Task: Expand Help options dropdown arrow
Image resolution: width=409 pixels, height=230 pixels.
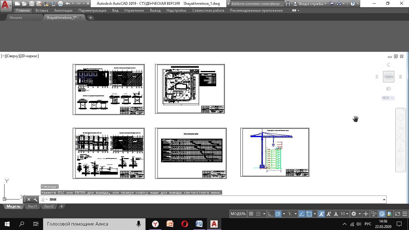Action: pyautogui.click(x=358, y=4)
